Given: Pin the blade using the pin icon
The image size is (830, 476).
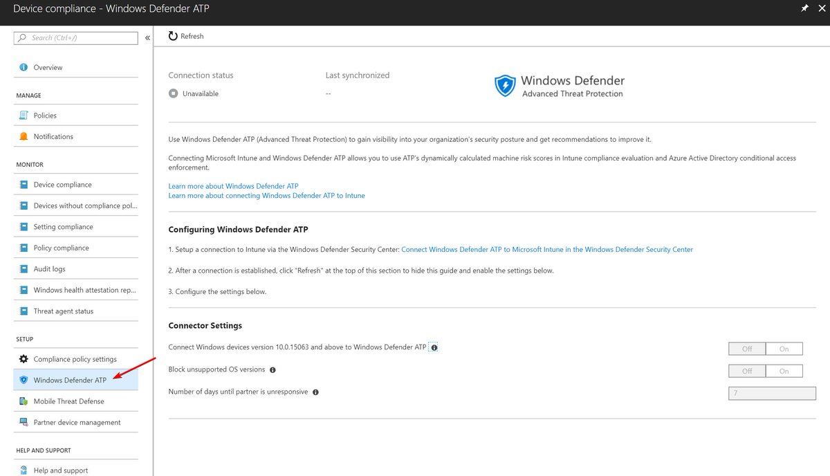Looking at the screenshot, I should pos(804,9).
